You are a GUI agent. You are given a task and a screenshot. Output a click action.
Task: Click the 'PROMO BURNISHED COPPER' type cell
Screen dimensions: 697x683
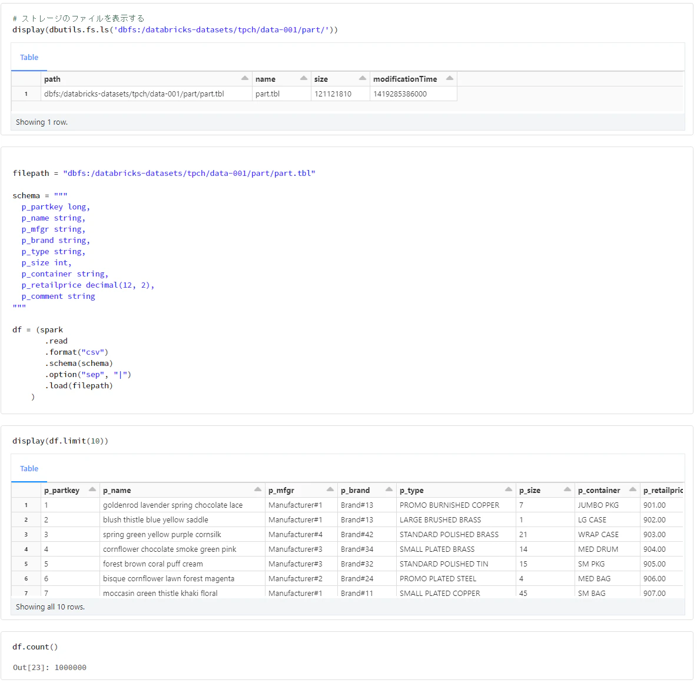pos(456,505)
